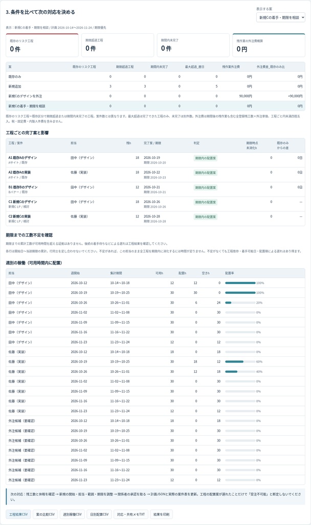The height and width of the screenshot is (525, 311).
Task: Click 結果を印刷 button
Action: (x=161, y=514)
